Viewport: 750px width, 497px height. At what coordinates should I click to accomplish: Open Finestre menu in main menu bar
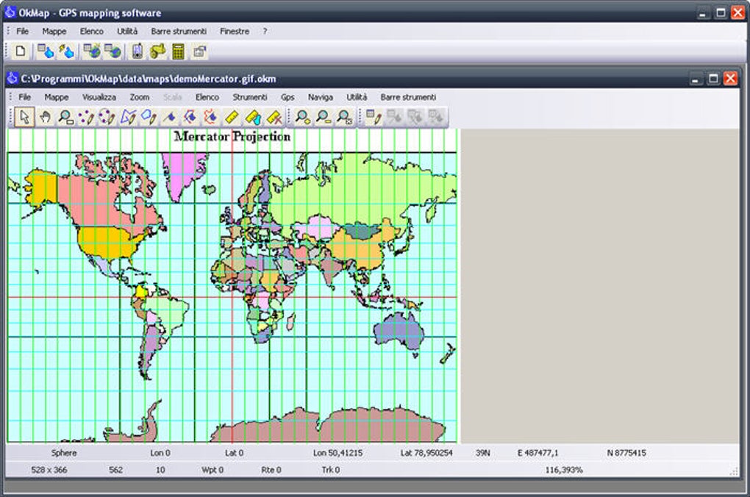tap(234, 32)
